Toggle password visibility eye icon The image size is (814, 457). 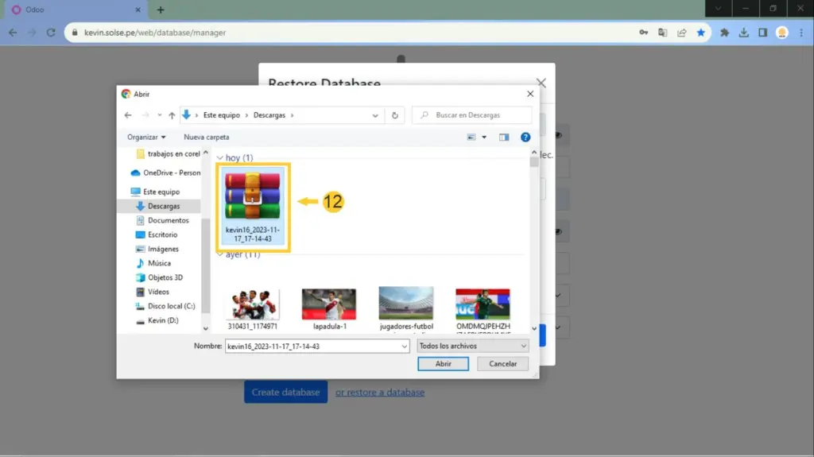[558, 135]
